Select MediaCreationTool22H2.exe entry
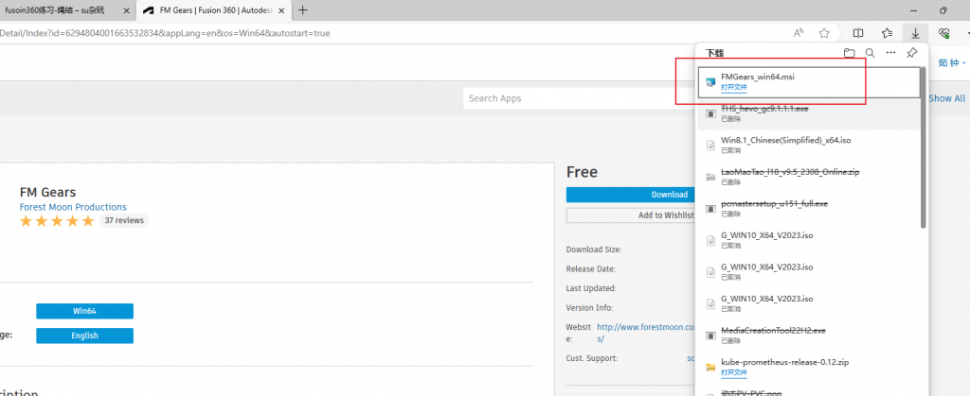This screenshot has height=396, width=970. pyautogui.click(x=809, y=335)
